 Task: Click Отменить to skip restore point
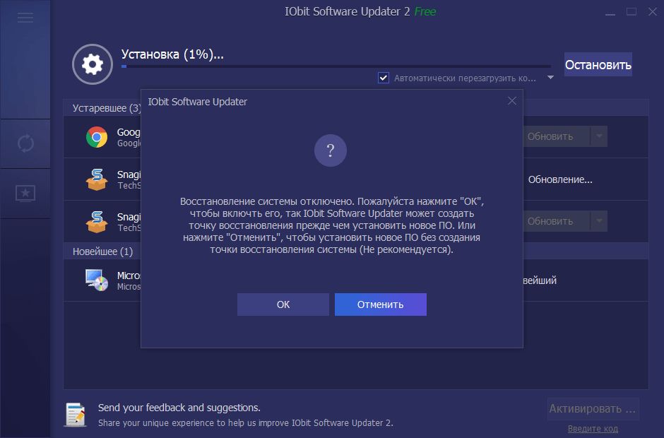point(380,304)
